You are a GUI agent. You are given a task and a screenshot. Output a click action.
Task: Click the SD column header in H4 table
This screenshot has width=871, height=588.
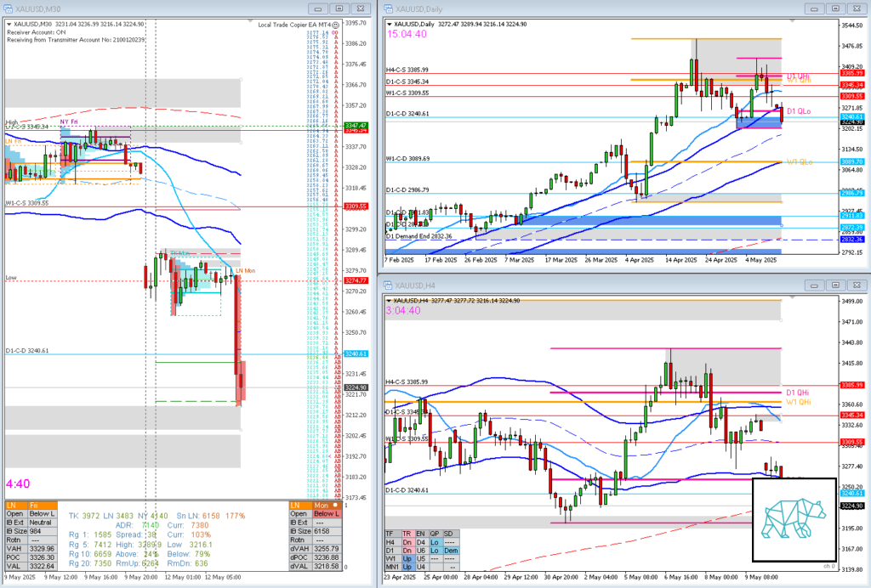450,534
